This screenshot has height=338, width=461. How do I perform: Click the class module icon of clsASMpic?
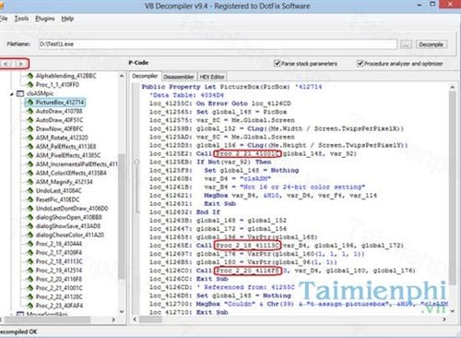(x=20, y=93)
